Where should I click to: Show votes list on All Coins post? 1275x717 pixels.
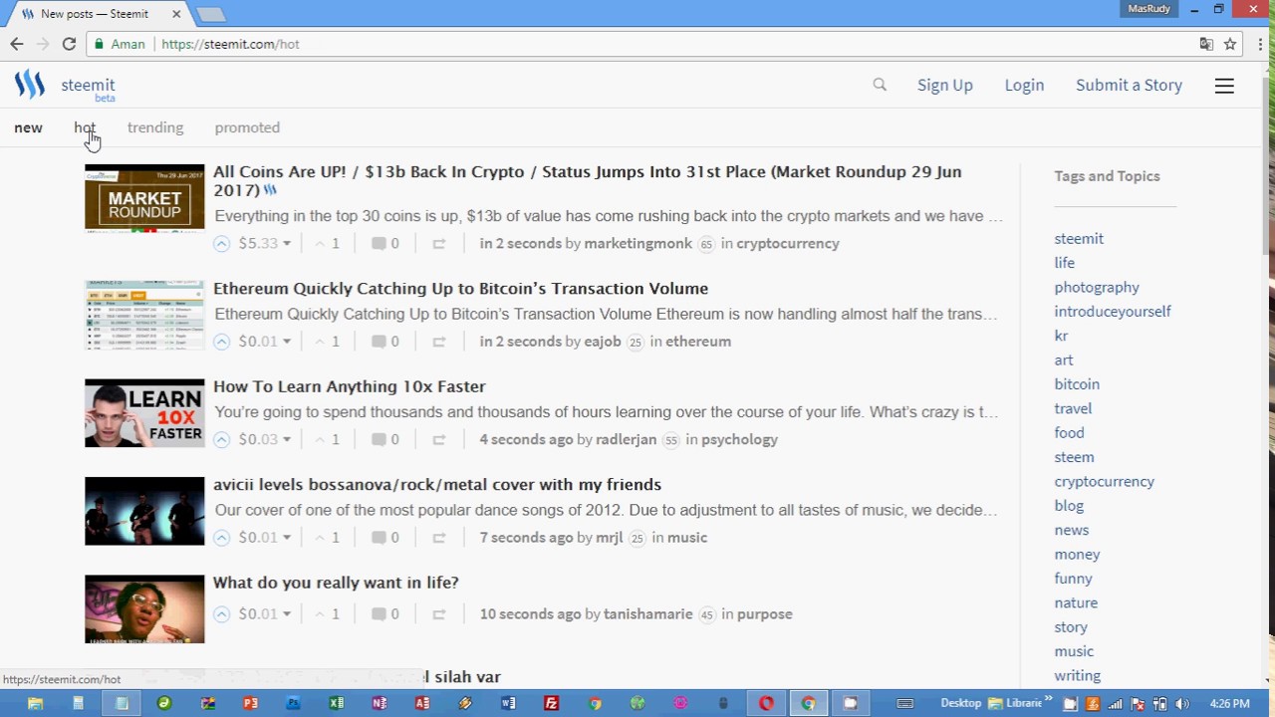point(328,243)
